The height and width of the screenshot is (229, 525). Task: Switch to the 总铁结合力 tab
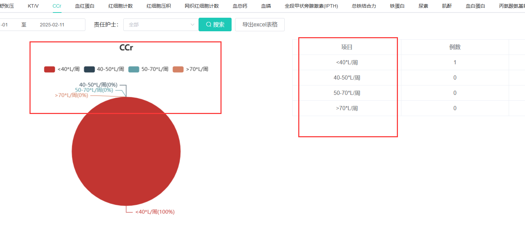[x=364, y=6]
